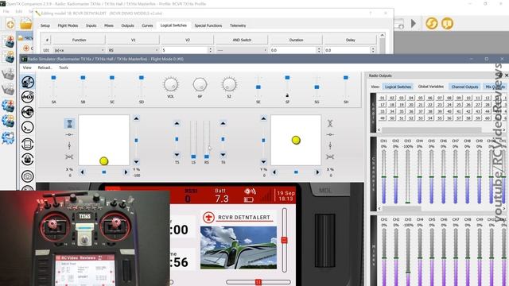Image resolution: width=509 pixels, height=286 pixels.
Task: Toggle the fix-position icon beside left stick
Action: point(69,157)
